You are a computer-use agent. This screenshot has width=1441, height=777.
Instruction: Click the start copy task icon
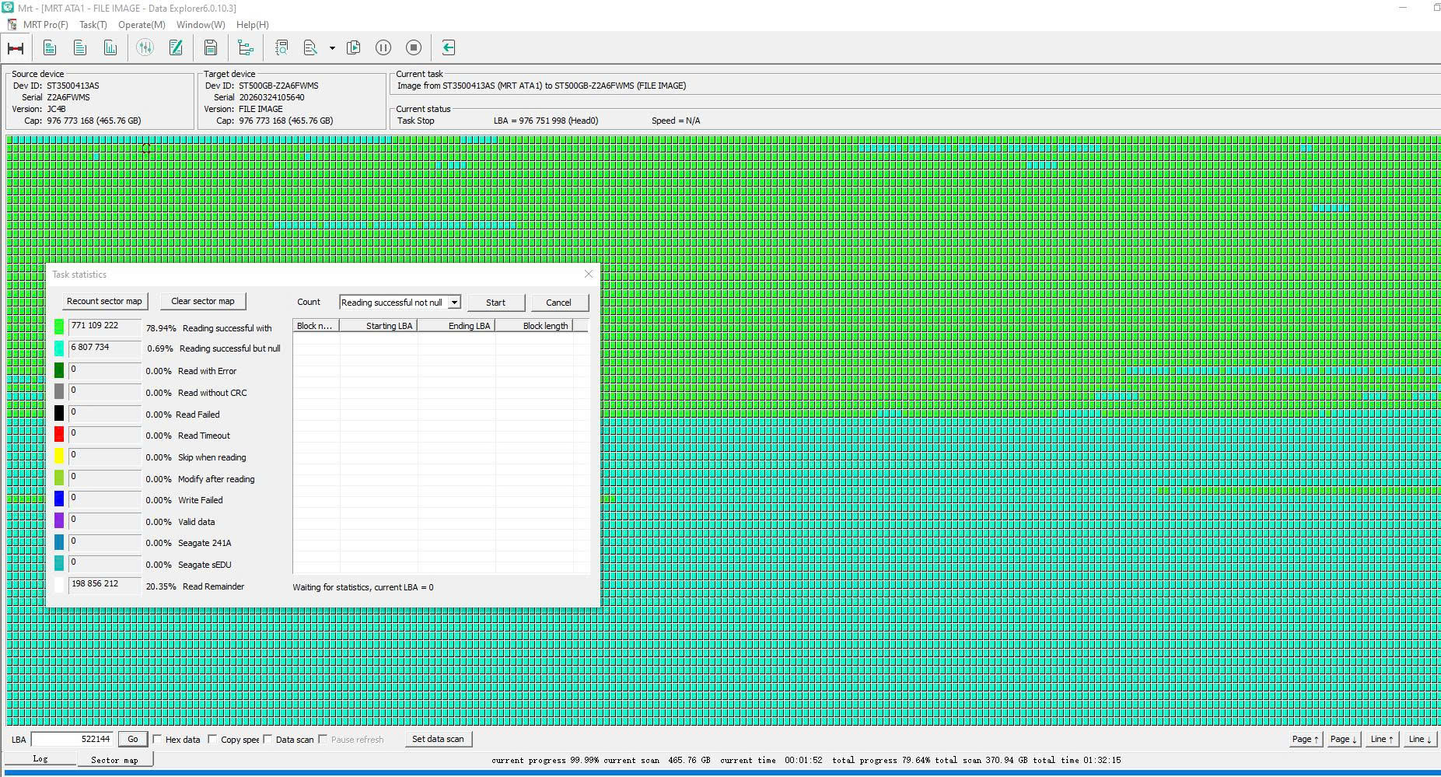tap(353, 48)
